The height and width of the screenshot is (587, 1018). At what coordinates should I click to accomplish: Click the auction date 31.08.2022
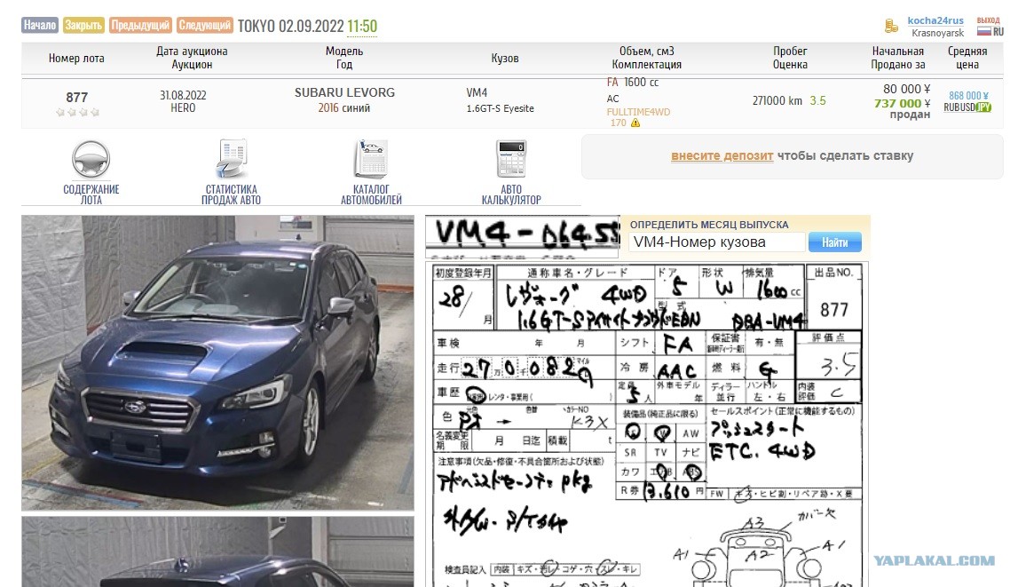click(183, 95)
